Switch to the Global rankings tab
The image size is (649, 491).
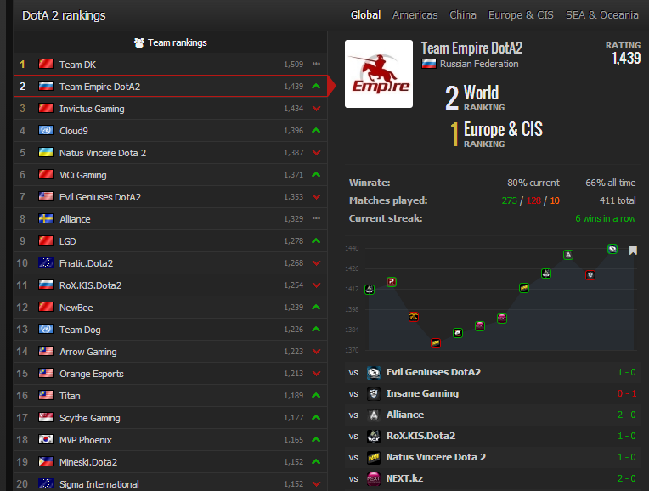pos(365,15)
